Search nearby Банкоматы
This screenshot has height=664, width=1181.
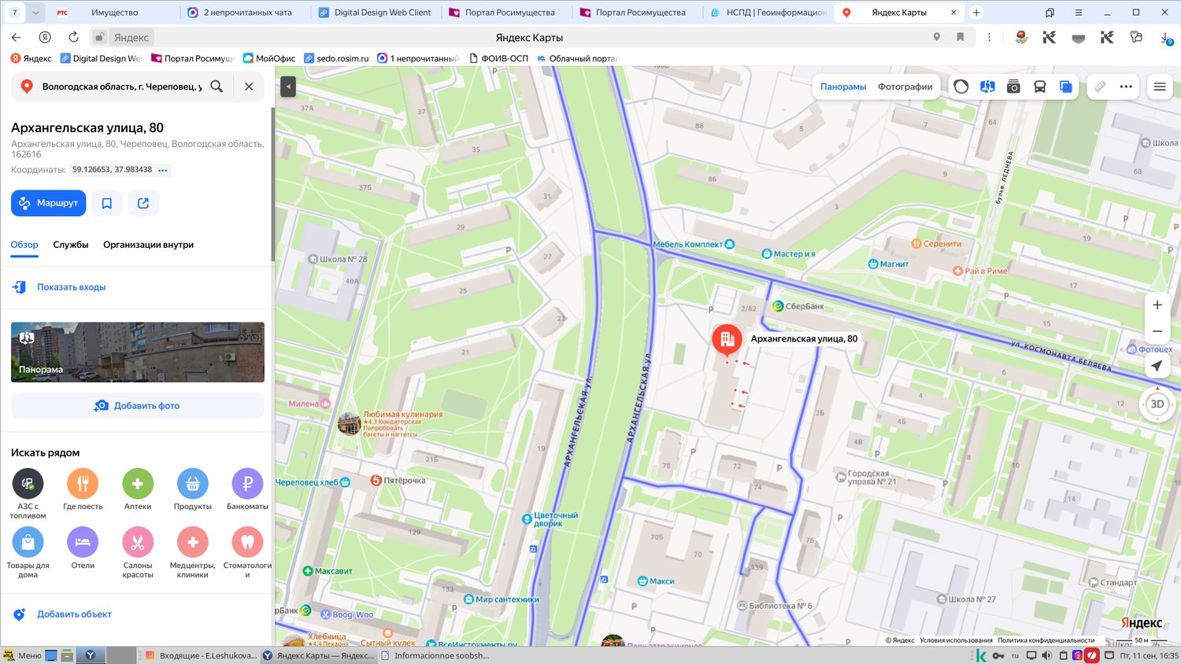247,489
